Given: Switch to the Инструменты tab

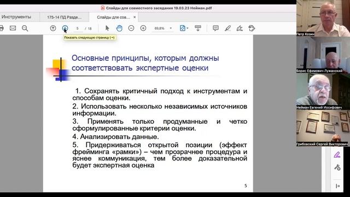Looking at the screenshot, I should click(x=16, y=17).
